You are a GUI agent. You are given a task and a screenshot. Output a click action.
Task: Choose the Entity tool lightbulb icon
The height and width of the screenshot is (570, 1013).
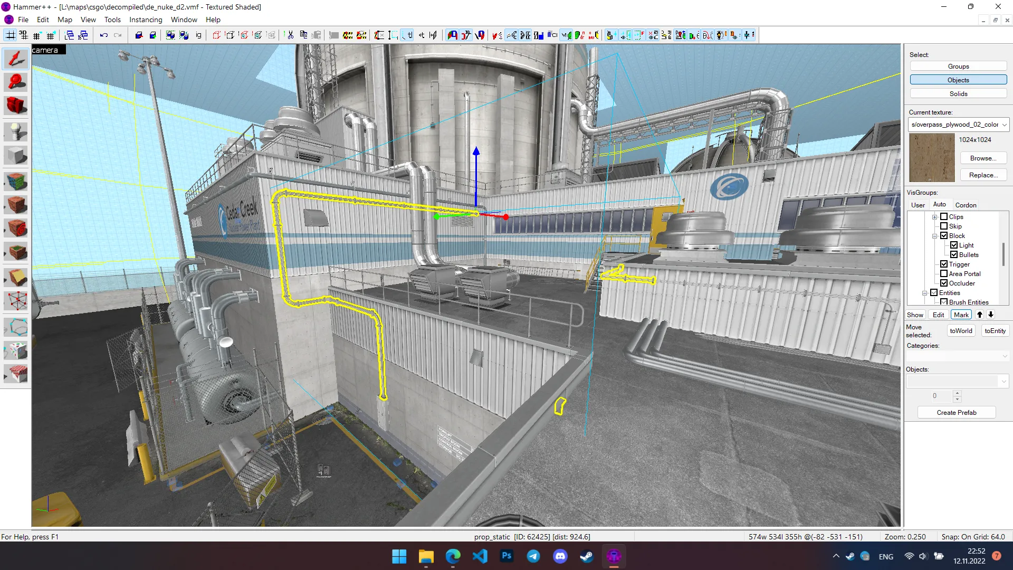[x=16, y=132]
